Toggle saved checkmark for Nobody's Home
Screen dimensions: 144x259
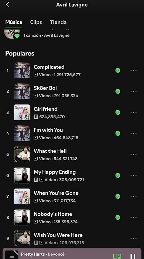click(118, 217)
